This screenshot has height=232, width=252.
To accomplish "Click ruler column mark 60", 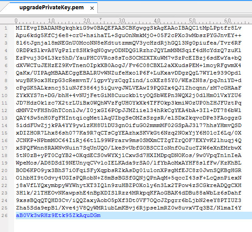I will point(228,21).
